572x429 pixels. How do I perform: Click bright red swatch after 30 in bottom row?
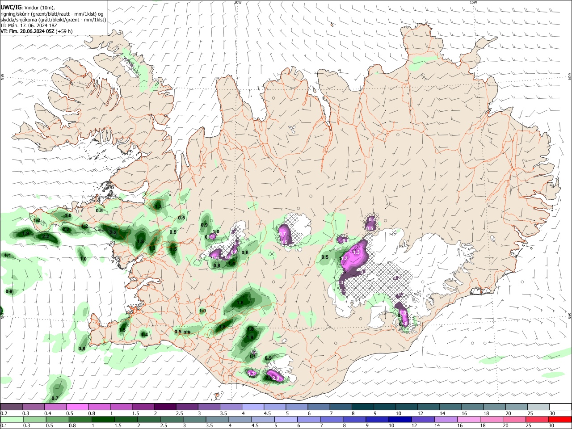(x=559, y=419)
